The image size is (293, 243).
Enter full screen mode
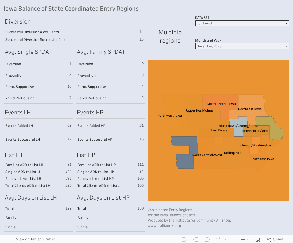[258, 239]
